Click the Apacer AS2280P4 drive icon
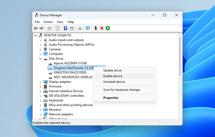This screenshot has height=137, width=215. coord(50,63)
